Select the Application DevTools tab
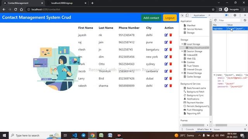248x139 pixels. click(199, 15)
